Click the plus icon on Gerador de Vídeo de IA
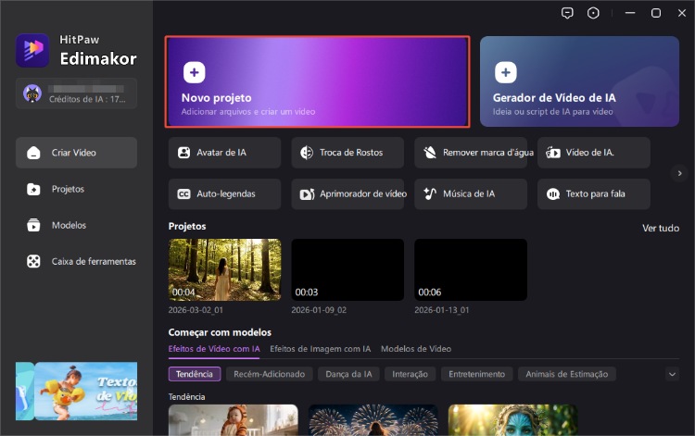Viewport: 695px width, 436px height. 506,72
